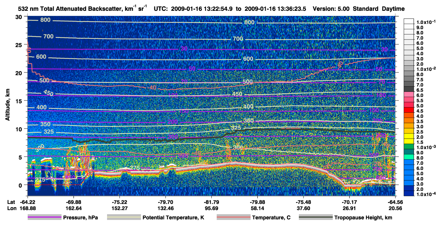Click the altitude tick label 15

[x=20, y=101]
